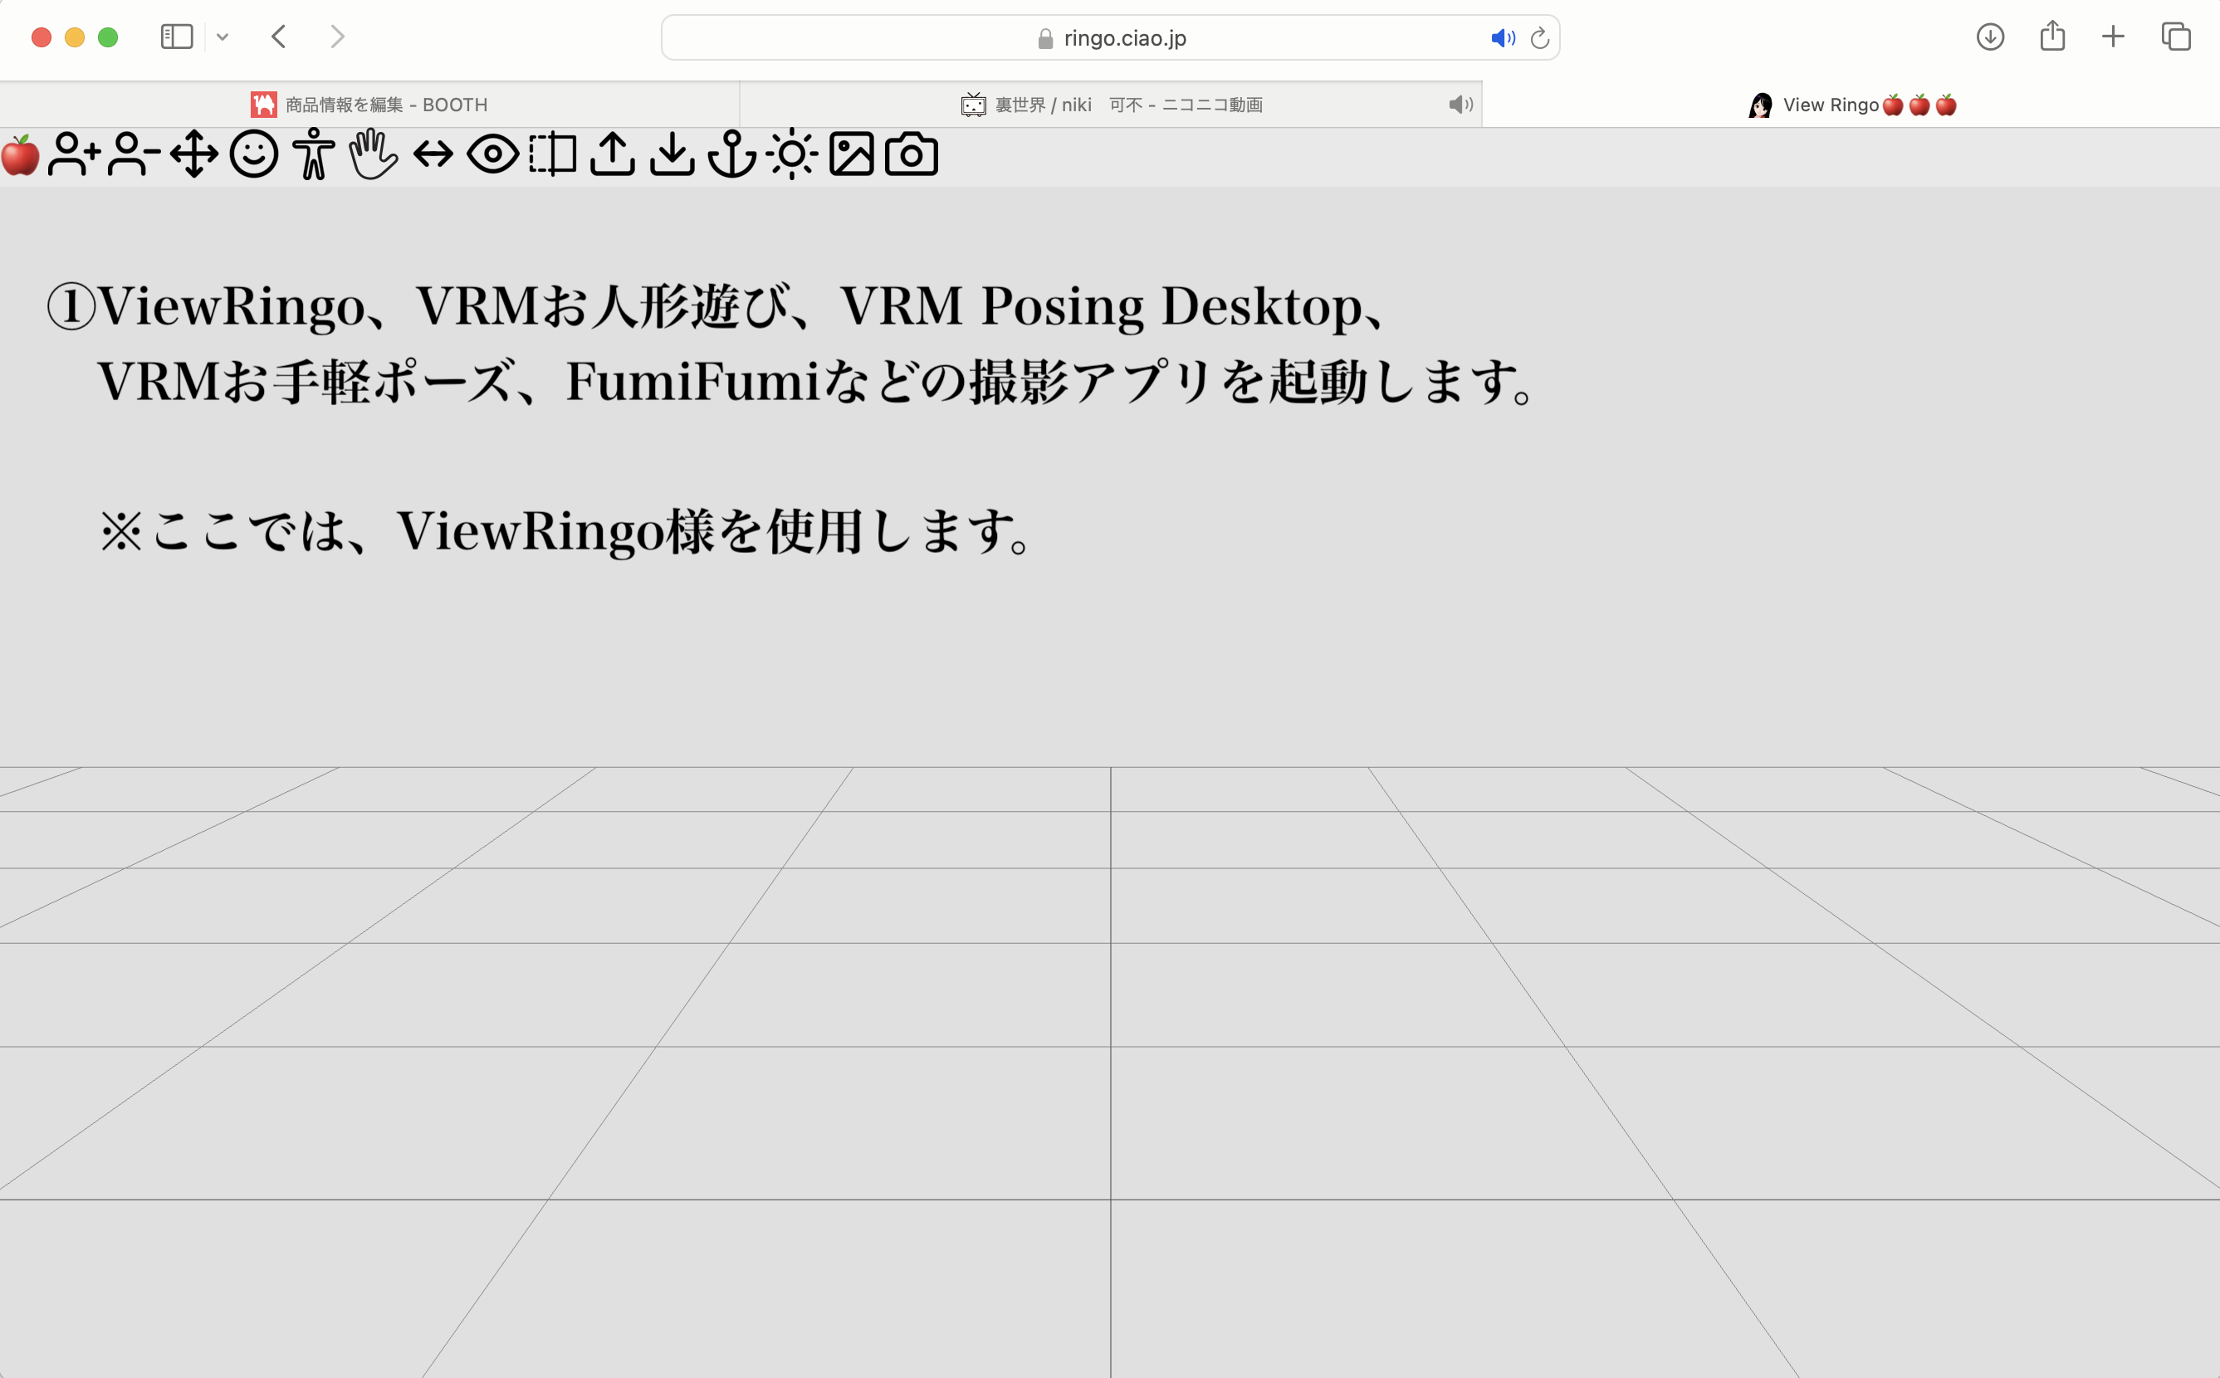Expand the Safari sidebar
The height and width of the screenshot is (1378, 2220).
point(177,37)
